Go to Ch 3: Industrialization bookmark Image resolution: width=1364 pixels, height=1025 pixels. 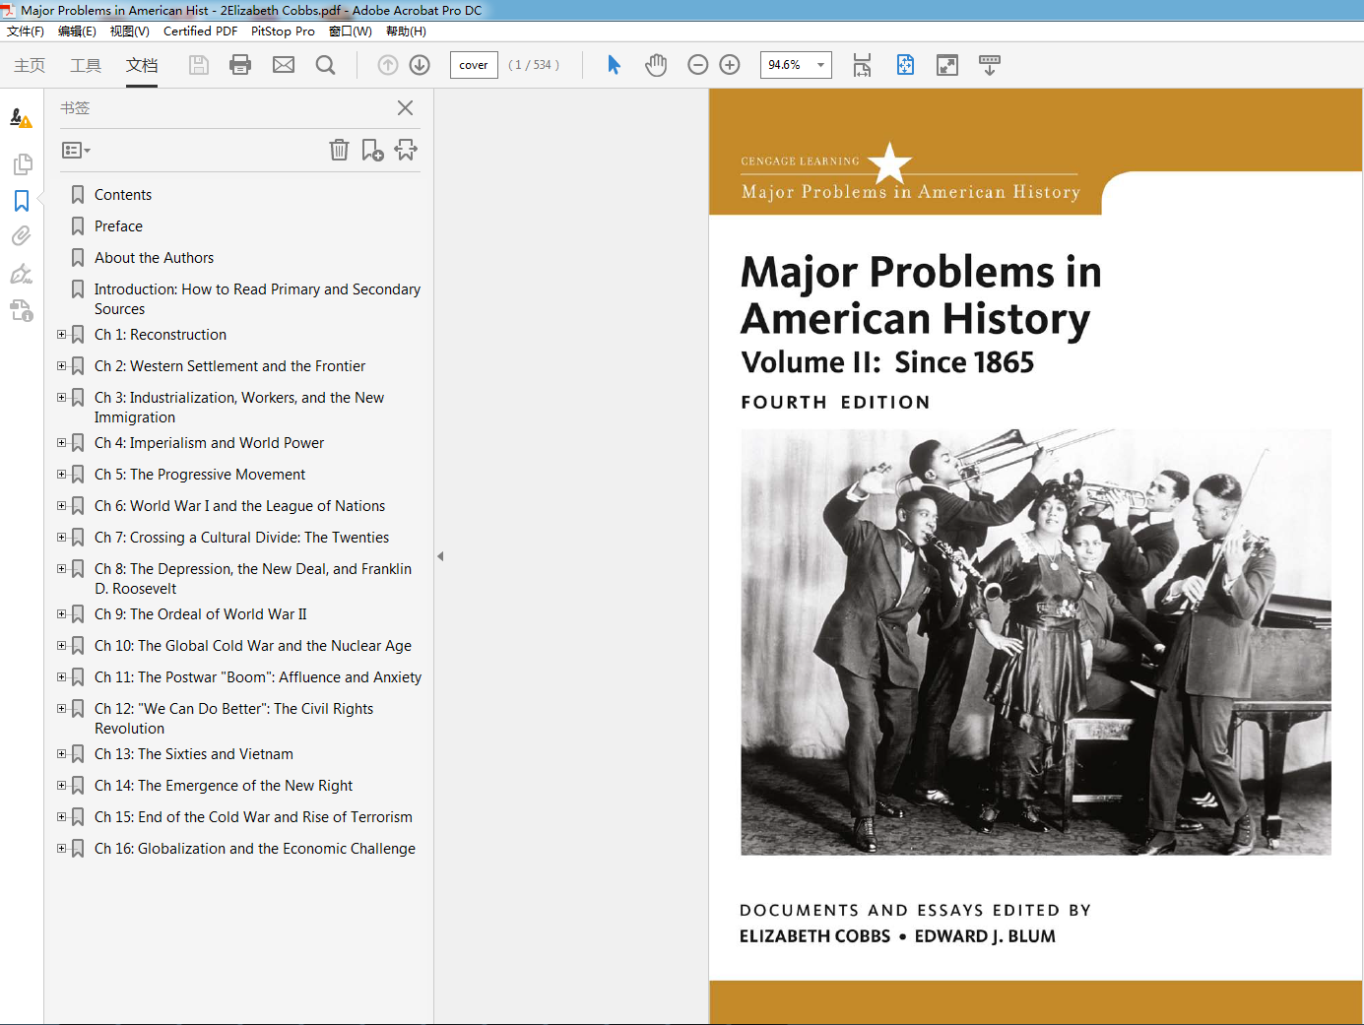click(239, 408)
